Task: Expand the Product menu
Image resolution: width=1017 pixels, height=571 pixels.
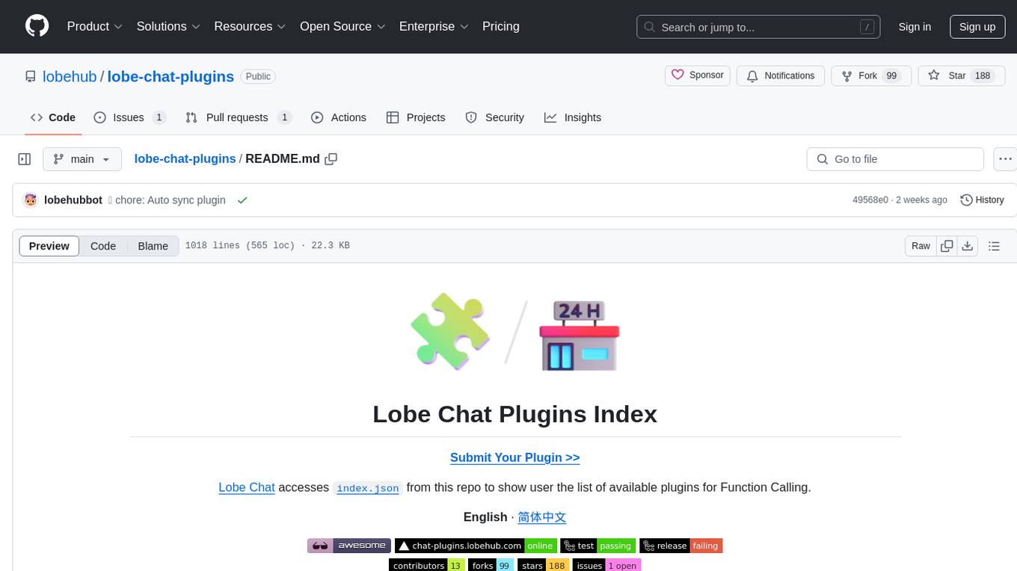Action: click(x=95, y=26)
